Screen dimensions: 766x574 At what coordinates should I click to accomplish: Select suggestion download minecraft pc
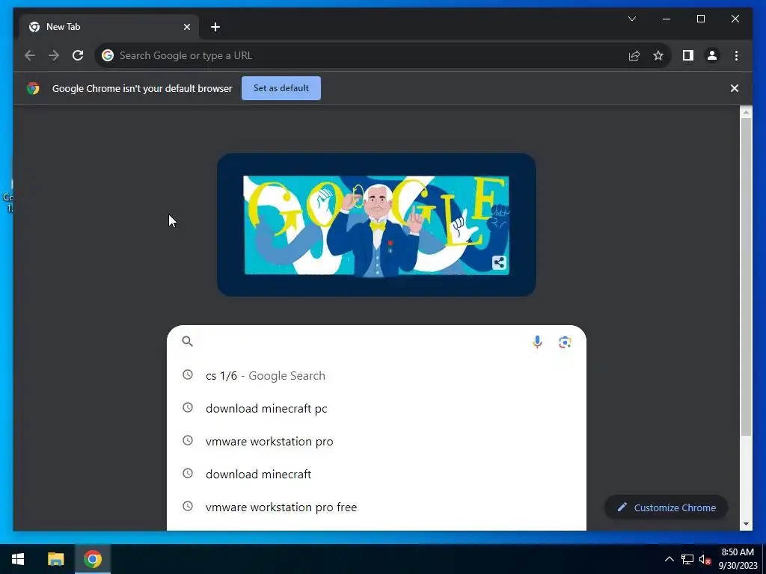click(x=376, y=409)
